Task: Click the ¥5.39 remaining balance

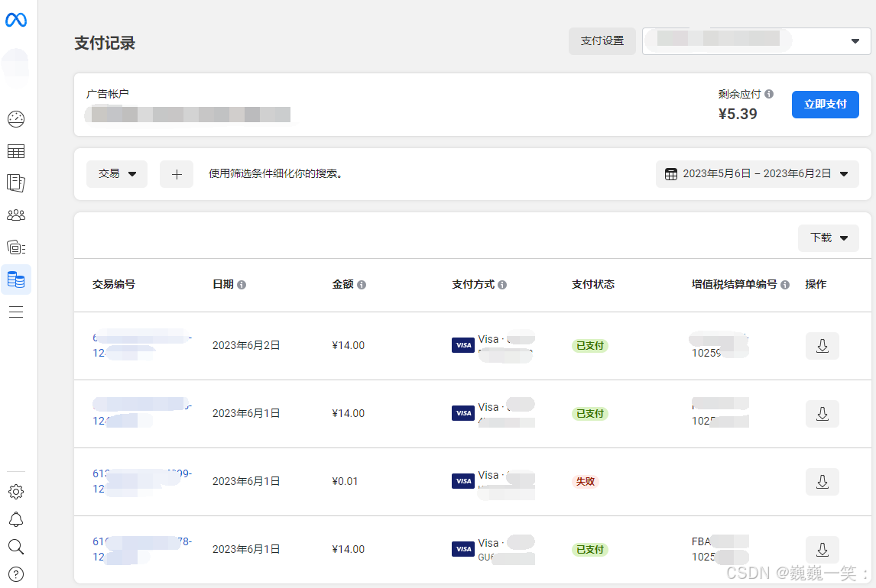Action: (738, 114)
